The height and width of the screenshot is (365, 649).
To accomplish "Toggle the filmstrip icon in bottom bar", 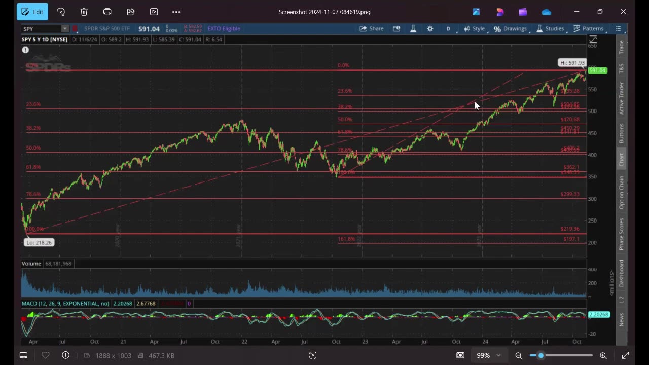I will (23, 355).
